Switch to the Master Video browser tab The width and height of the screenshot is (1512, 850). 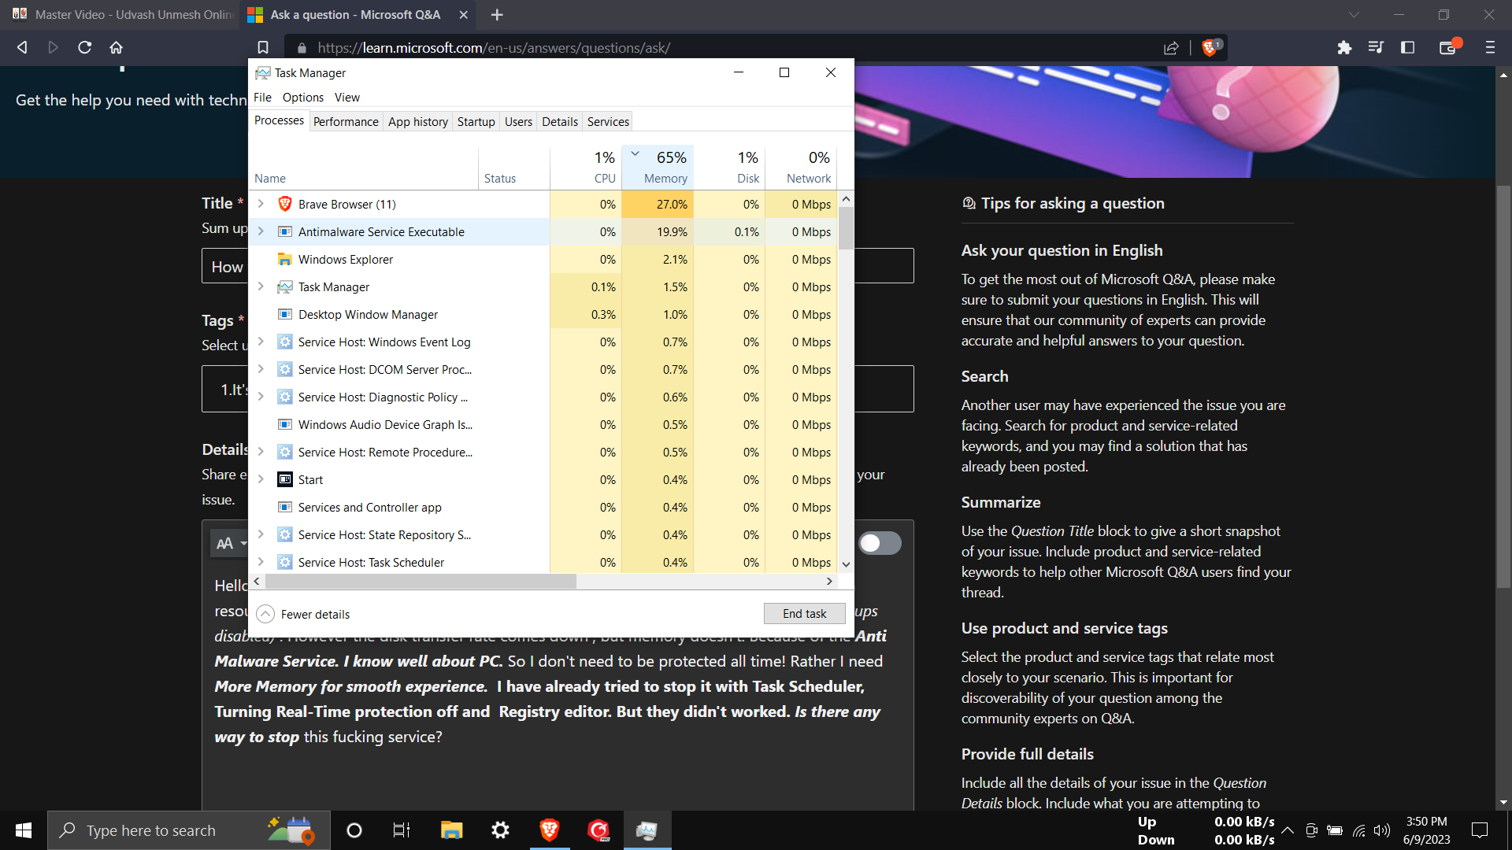point(122,14)
